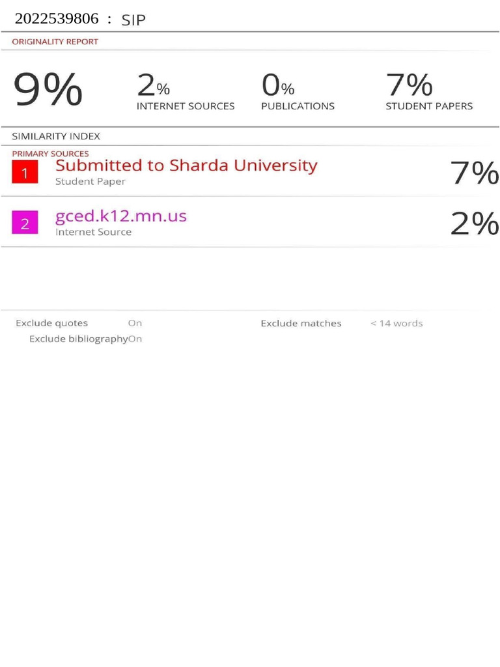Open the Submitted to Sharda University source
500x667 pixels.
[x=186, y=165]
